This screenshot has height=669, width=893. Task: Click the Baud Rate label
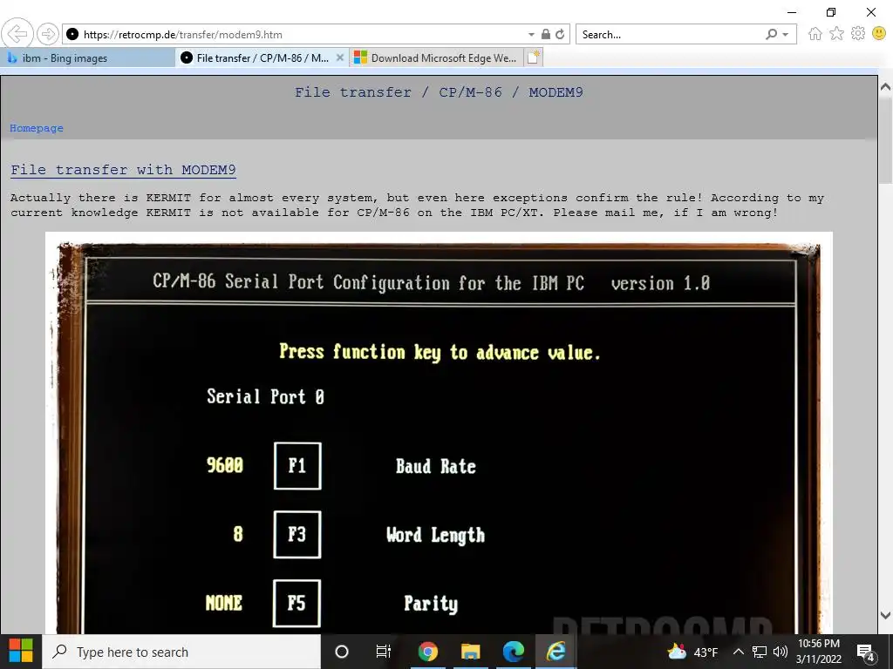[436, 467]
